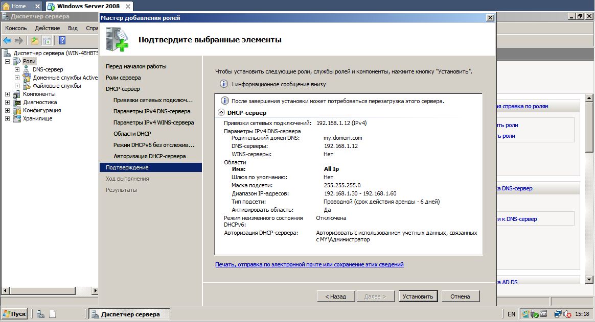Click the EN language indicator

[511, 314]
